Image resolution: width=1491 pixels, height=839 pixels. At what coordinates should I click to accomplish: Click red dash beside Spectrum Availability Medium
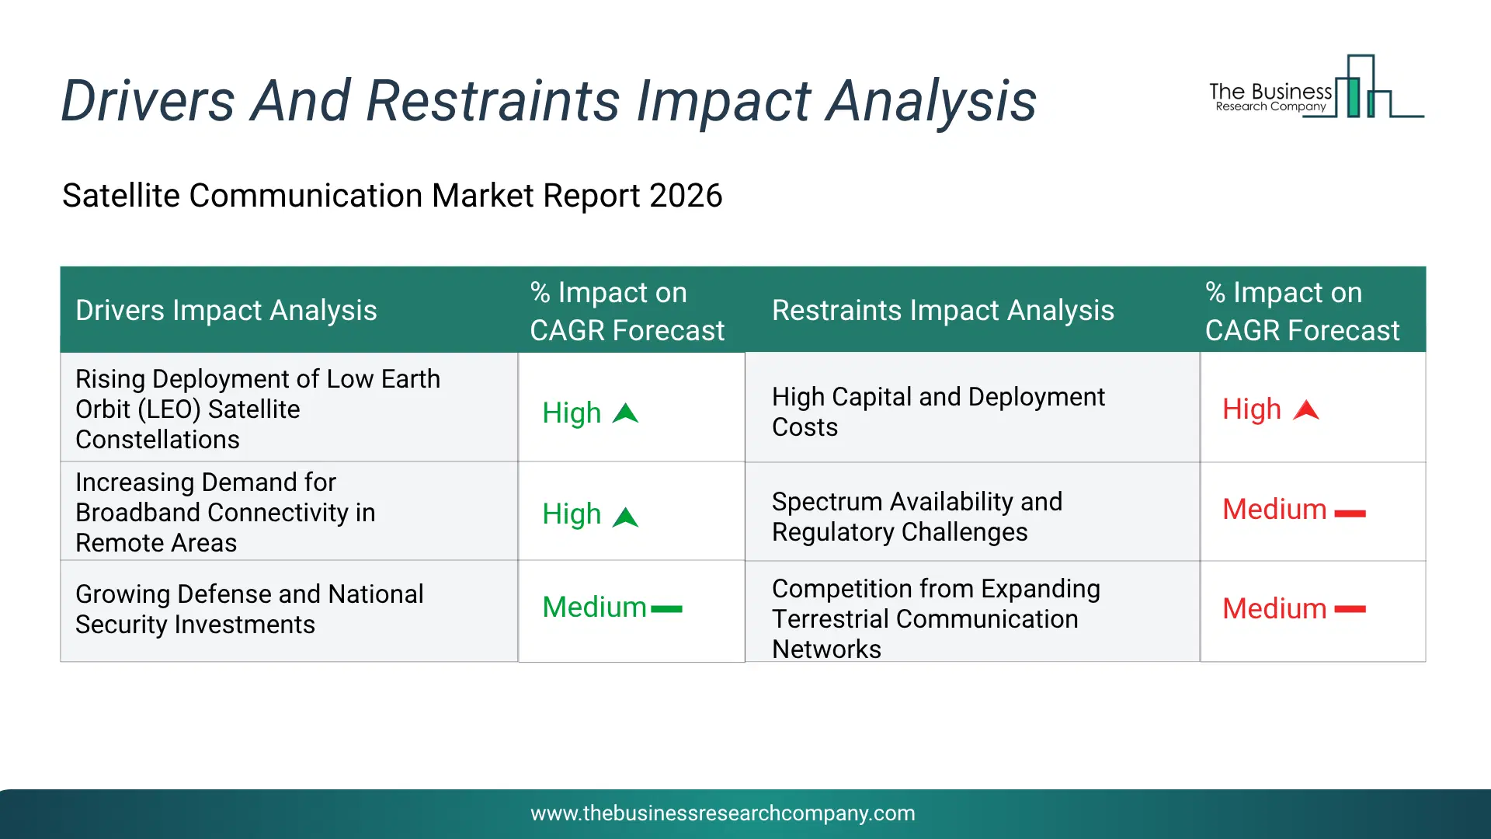(1350, 513)
